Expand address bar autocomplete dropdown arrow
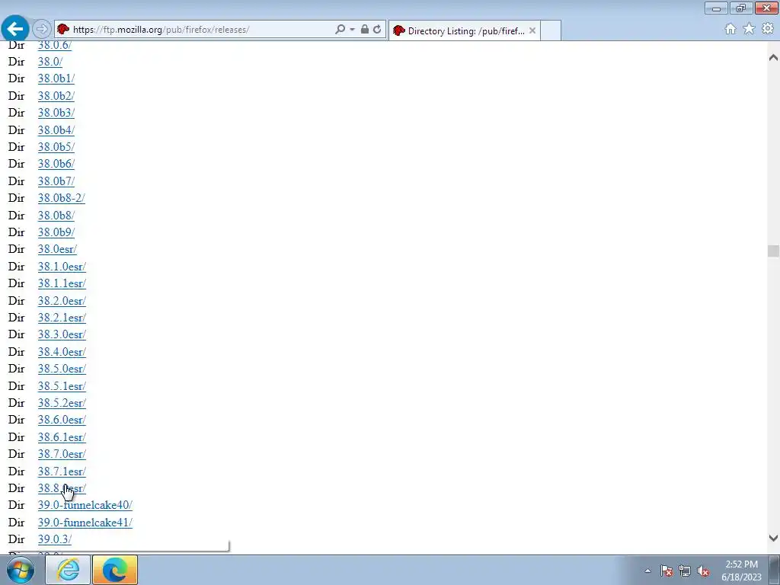Screen dimensions: 780x585 [352, 30]
